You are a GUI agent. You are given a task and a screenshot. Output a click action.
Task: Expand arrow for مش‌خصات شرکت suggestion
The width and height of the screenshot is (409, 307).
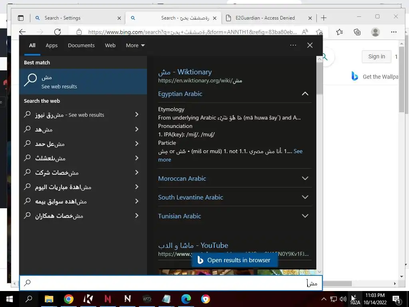click(137, 172)
